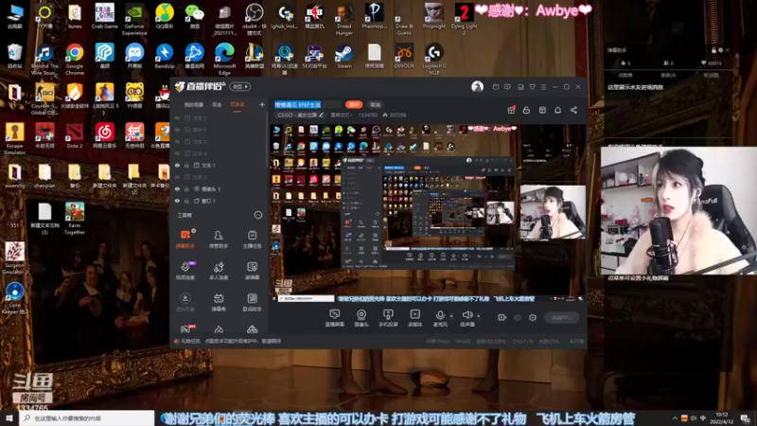Open the Windows Start menu
This screenshot has width=757, height=426.
[9, 418]
